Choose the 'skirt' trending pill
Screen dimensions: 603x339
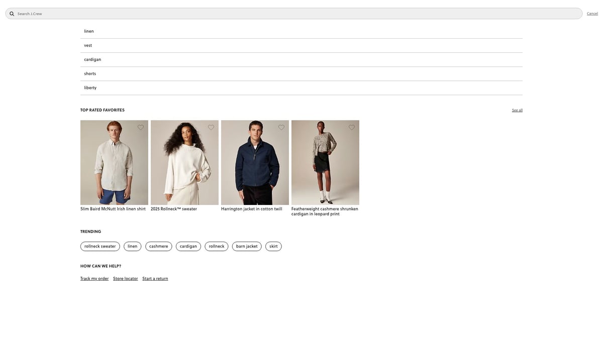(273, 246)
